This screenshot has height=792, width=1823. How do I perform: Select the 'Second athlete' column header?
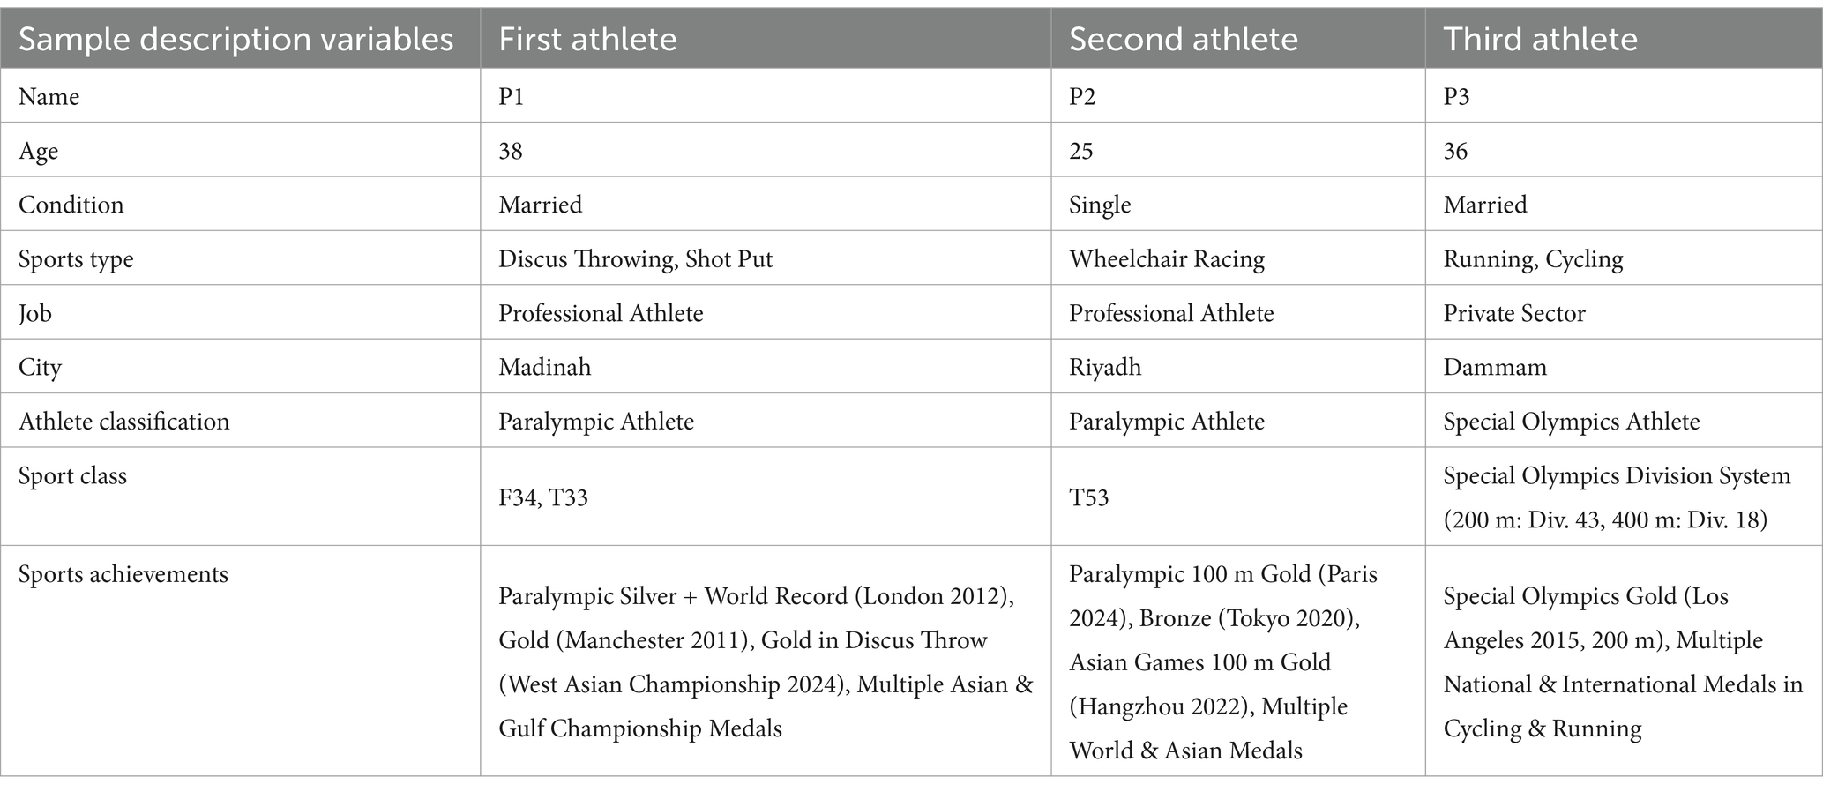tap(1237, 39)
